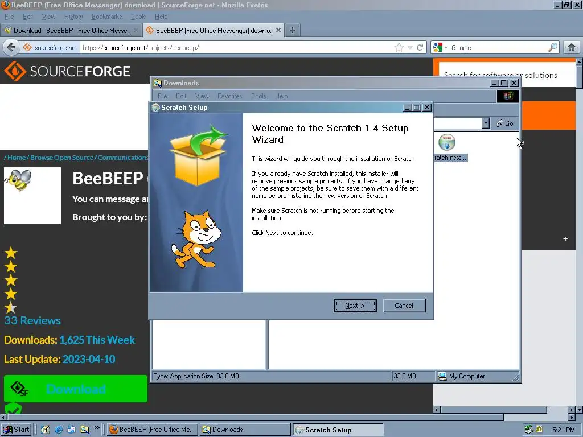
Task: Click the sourceforge.net URL address field
Action: click(236, 48)
